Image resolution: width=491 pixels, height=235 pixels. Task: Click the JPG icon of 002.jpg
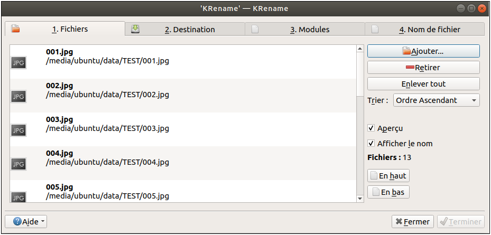click(18, 97)
